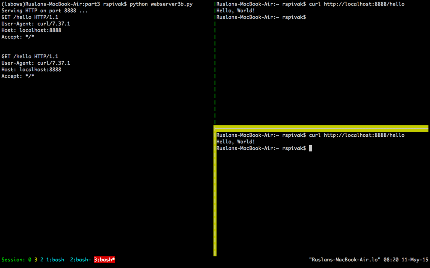Click the "Ruslans-MacBook-Air.lo" hostname in status bar
Screen dimensions: 430x268
[x=344, y=260]
